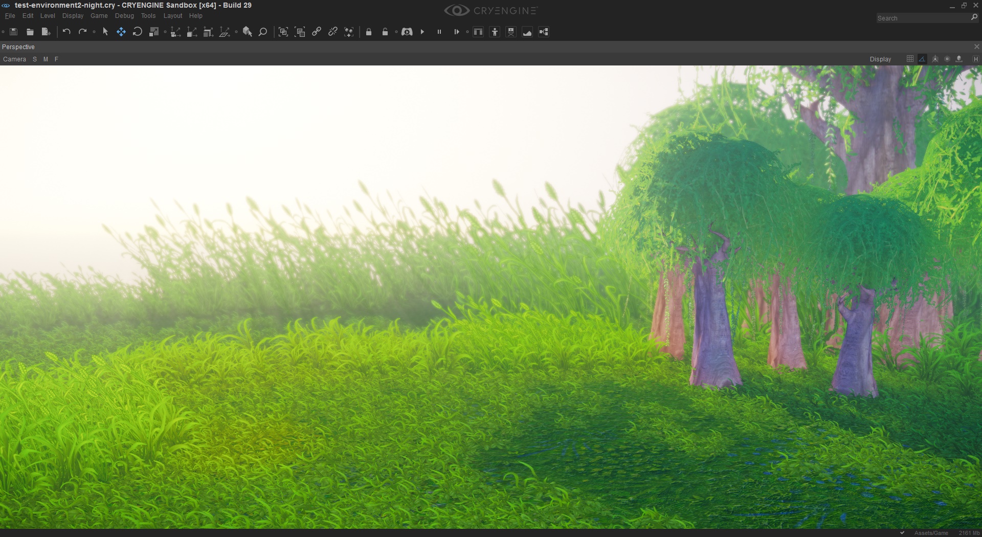Select the Move tool in toolbar
The image size is (982, 537).
121,32
